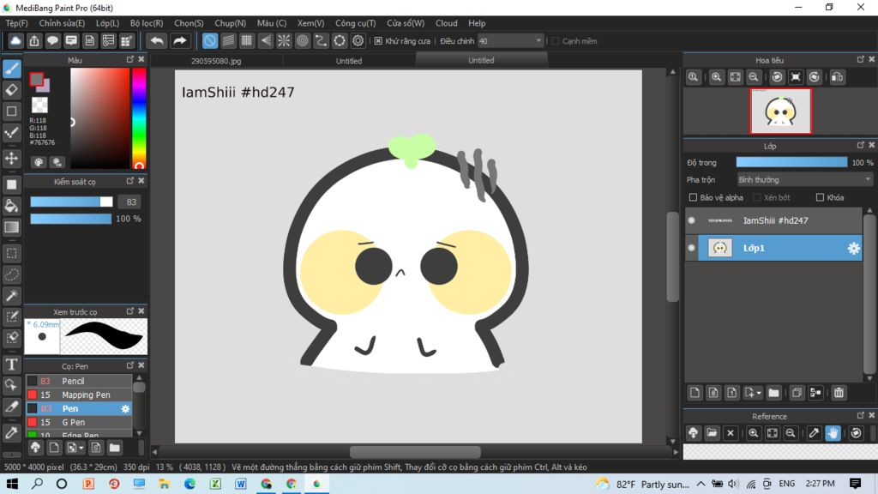Hide the IamShiii #hd247 layer

[692, 220]
